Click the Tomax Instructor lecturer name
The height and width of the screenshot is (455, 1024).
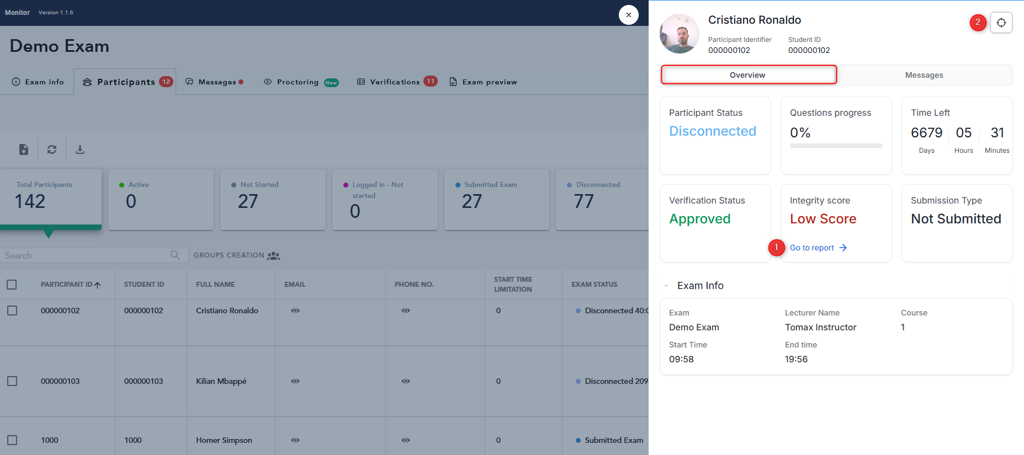pos(821,327)
